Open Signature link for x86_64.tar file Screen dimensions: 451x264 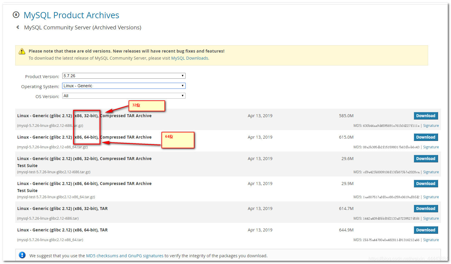click(x=431, y=240)
